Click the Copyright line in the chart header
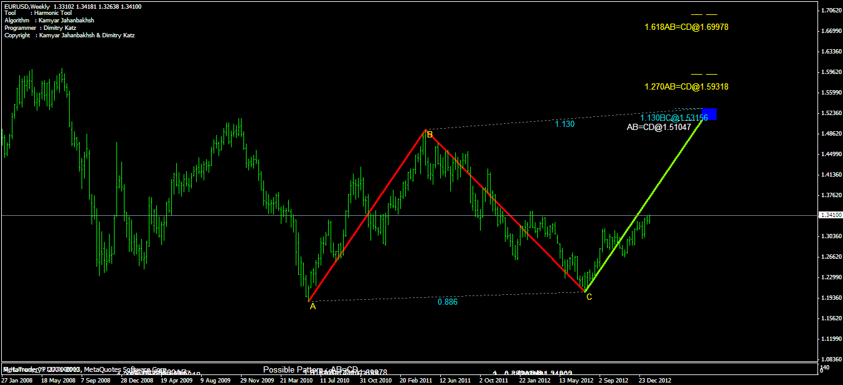This screenshot has width=843, height=385. [x=69, y=35]
